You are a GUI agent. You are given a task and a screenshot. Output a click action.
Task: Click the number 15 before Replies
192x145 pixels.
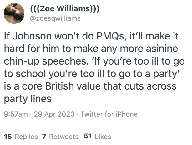click(8, 137)
